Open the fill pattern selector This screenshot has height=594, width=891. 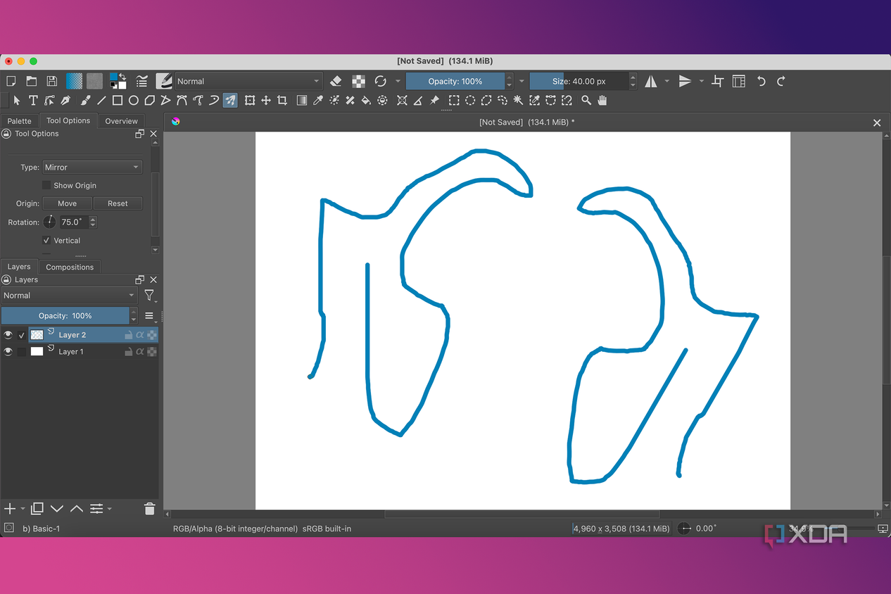tap(94, 82)
